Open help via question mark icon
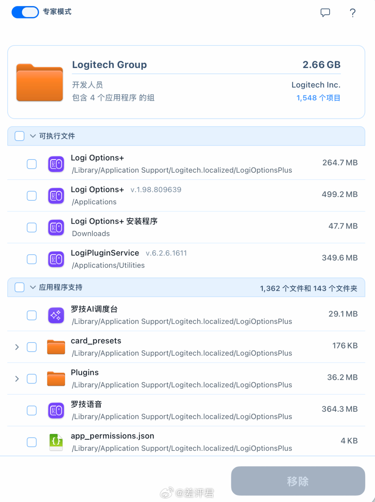This screenshot has height=502, width=375. 352,13
